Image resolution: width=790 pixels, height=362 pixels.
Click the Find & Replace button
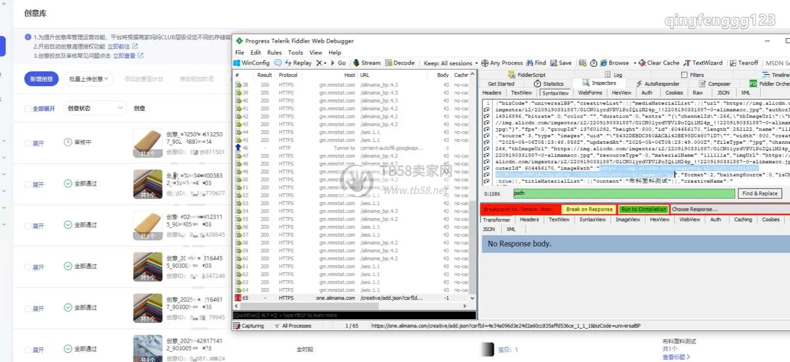click(x=760, y=193)
